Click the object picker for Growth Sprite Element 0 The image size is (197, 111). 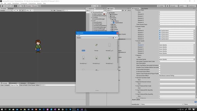(x=194, y=45)
